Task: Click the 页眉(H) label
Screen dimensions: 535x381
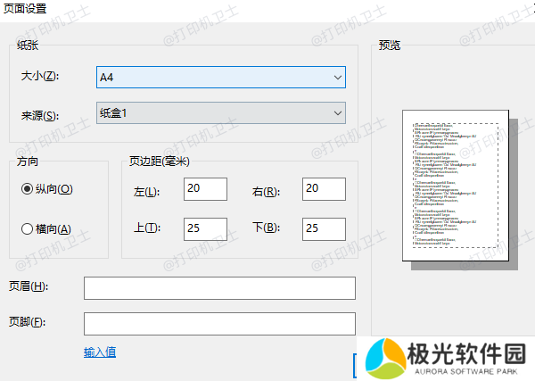Action: point(29,286)
